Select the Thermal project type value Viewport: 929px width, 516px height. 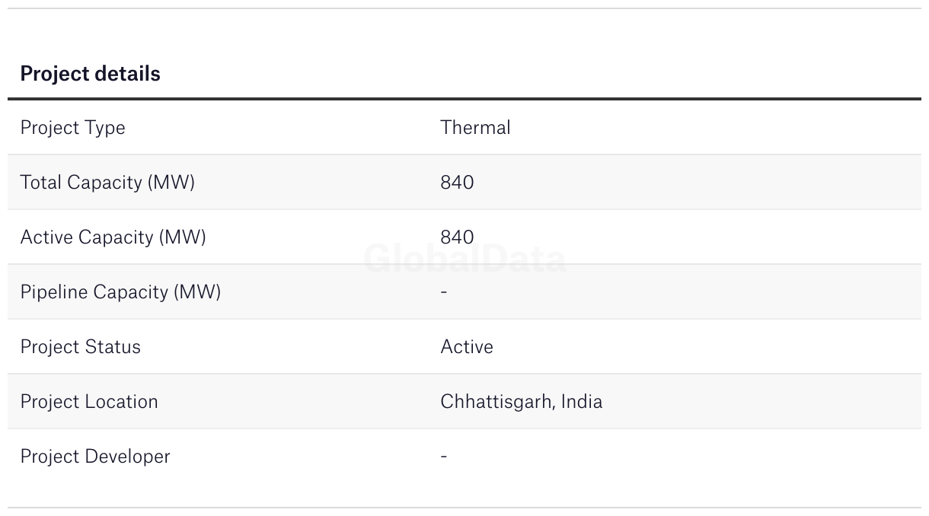[x=475, y=128]
